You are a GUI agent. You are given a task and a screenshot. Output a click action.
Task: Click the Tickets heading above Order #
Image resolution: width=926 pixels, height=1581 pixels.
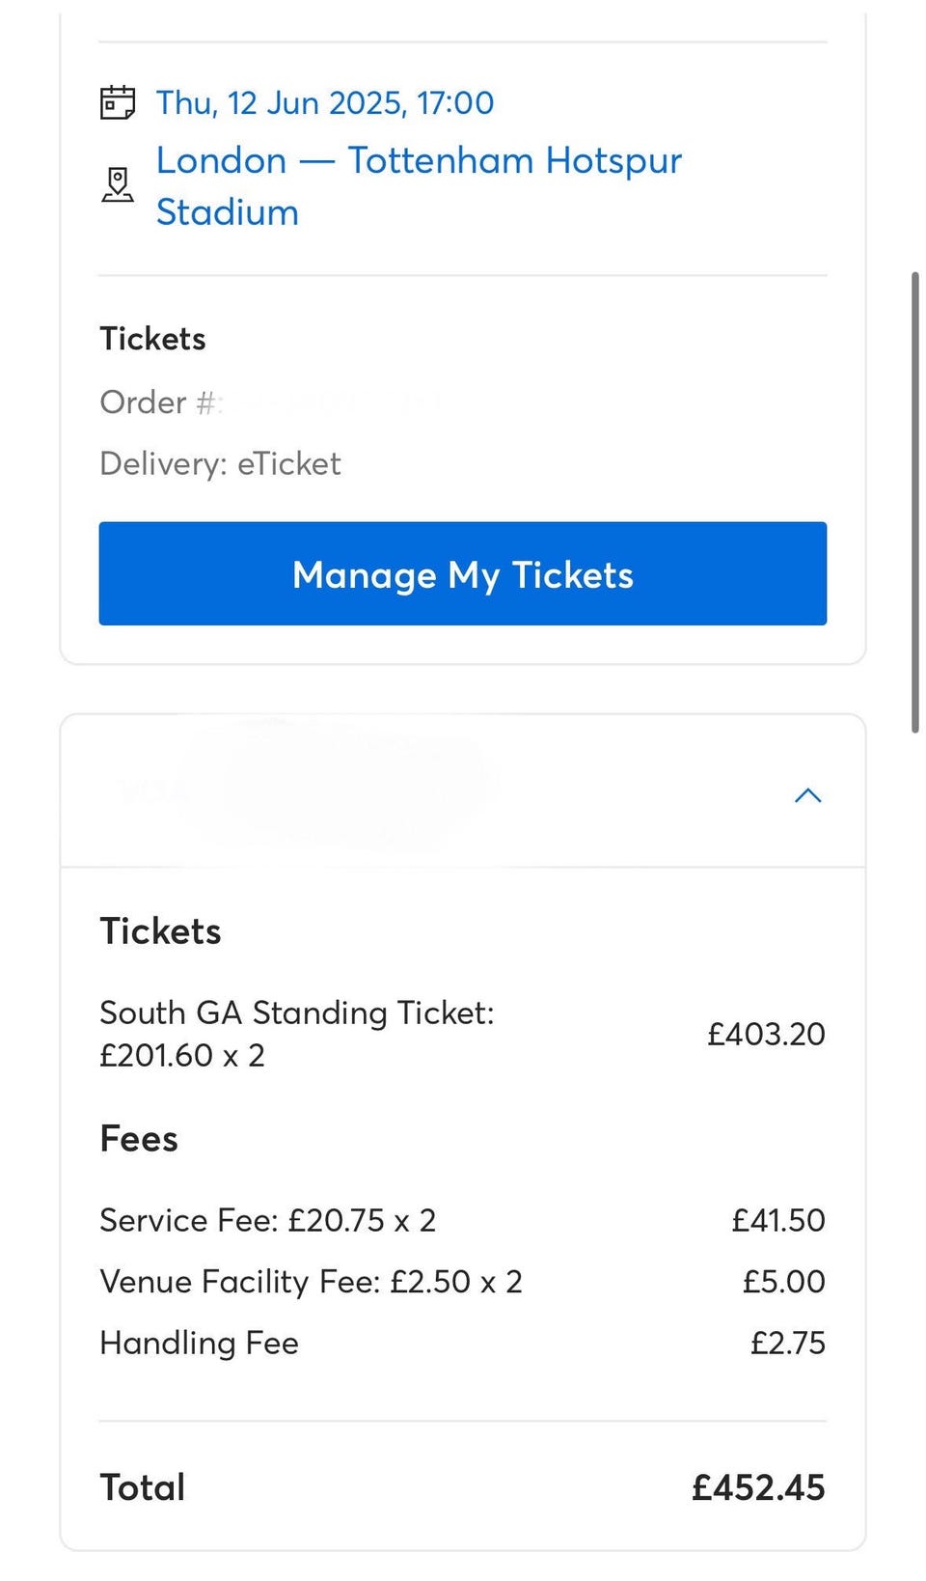(x=152, y=339)
